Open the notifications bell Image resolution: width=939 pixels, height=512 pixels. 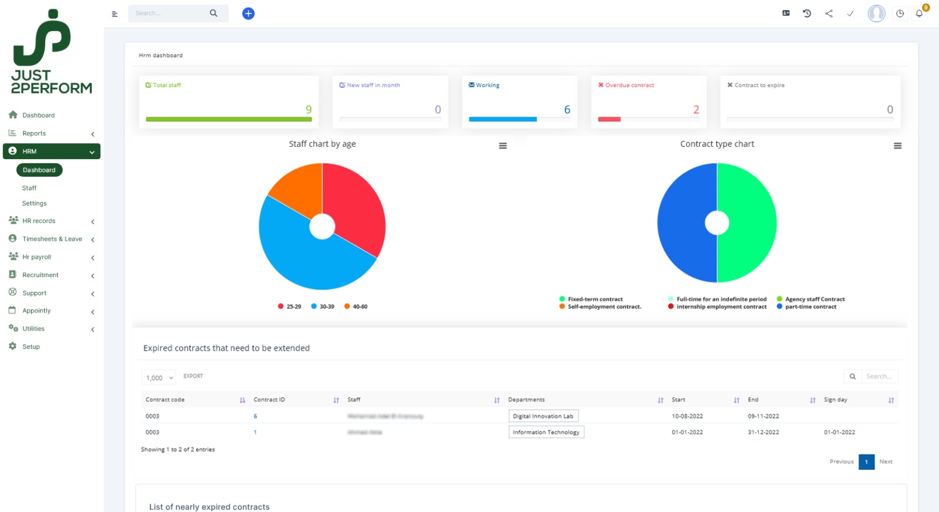click(x=919, y=13)
